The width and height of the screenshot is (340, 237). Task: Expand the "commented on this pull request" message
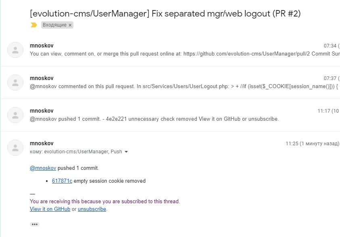181,86
